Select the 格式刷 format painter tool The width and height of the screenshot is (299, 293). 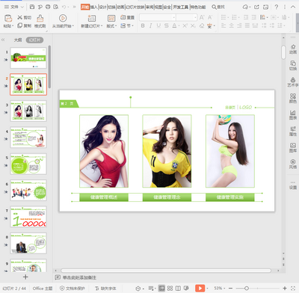(x=40, y=21)
